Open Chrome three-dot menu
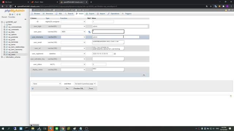The width and height of the screenshot is (234, 131). [231, 7]
